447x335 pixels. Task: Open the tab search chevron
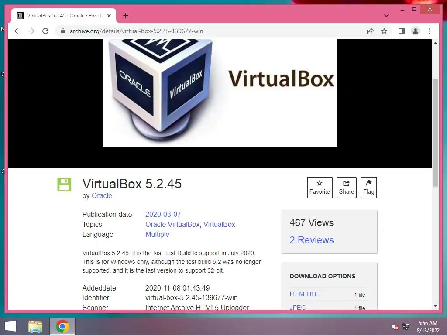pos(386,16)
